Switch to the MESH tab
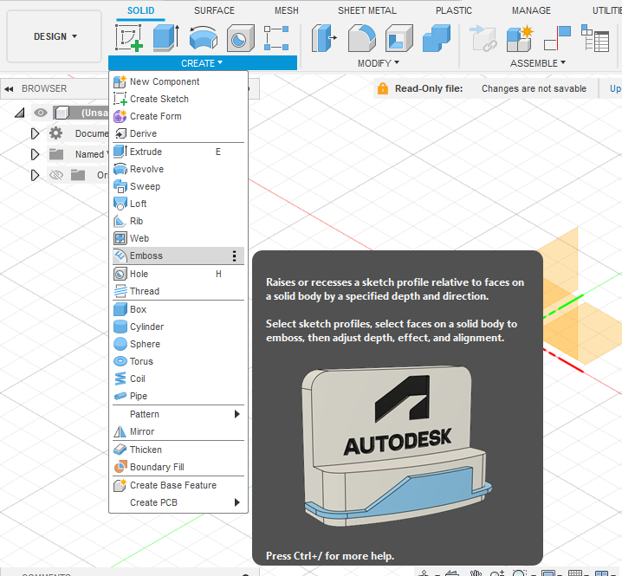The height and width of the screenshot is (576, 622). pos(287,10)
